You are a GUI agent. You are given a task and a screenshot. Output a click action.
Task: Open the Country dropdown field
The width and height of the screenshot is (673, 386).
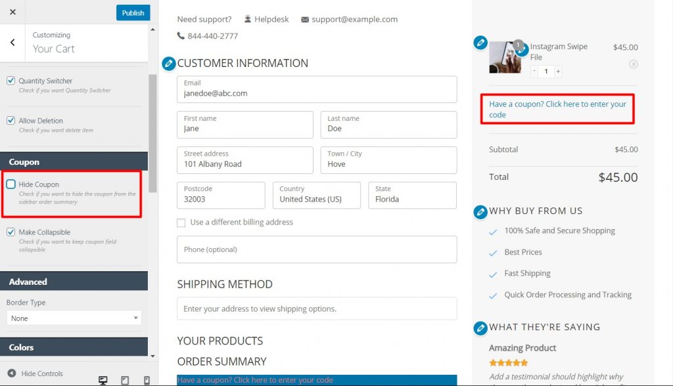[317, 195]
